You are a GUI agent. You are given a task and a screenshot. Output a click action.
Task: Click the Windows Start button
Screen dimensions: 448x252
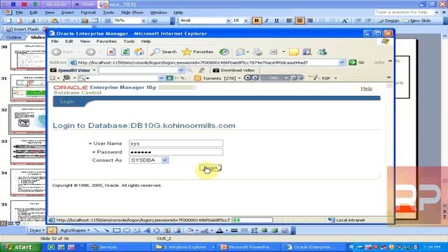[x=20, y=247]
